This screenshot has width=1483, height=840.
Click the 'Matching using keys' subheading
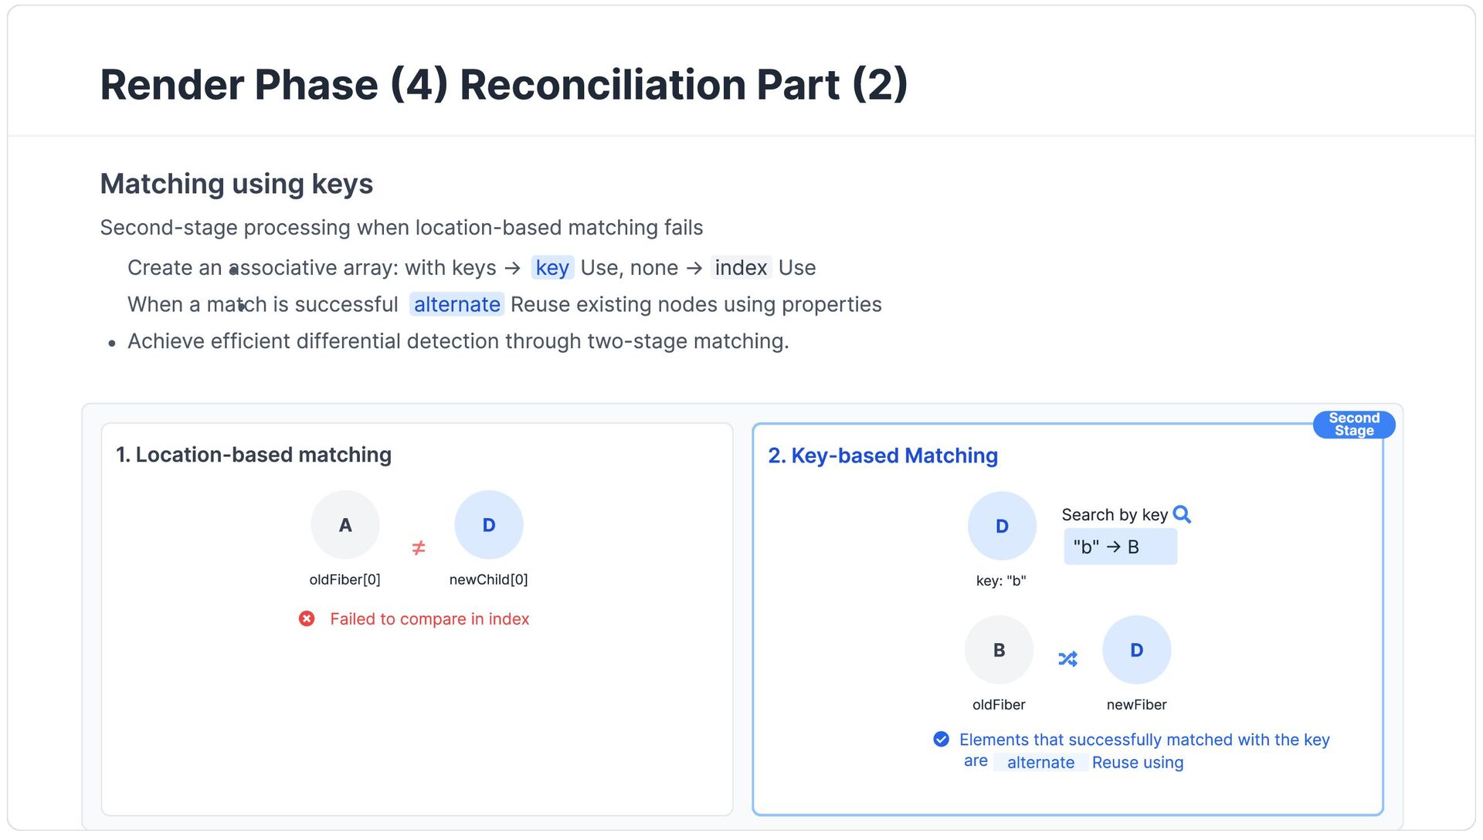tap(236, 184)
